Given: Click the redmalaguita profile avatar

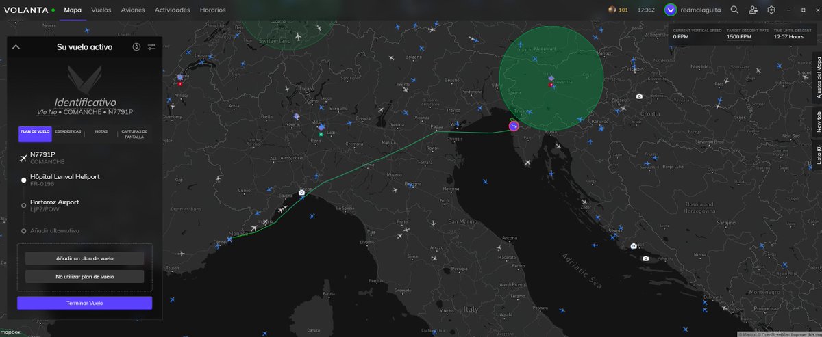Looking at the screenshot, I should coord(671,10).
